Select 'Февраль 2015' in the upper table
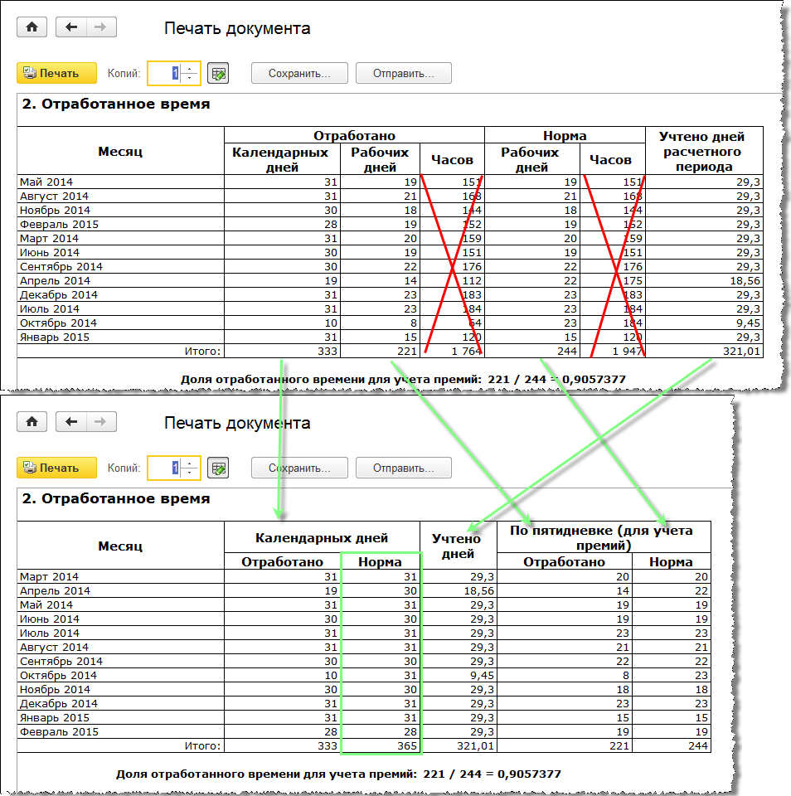 [x=59, y=224]
